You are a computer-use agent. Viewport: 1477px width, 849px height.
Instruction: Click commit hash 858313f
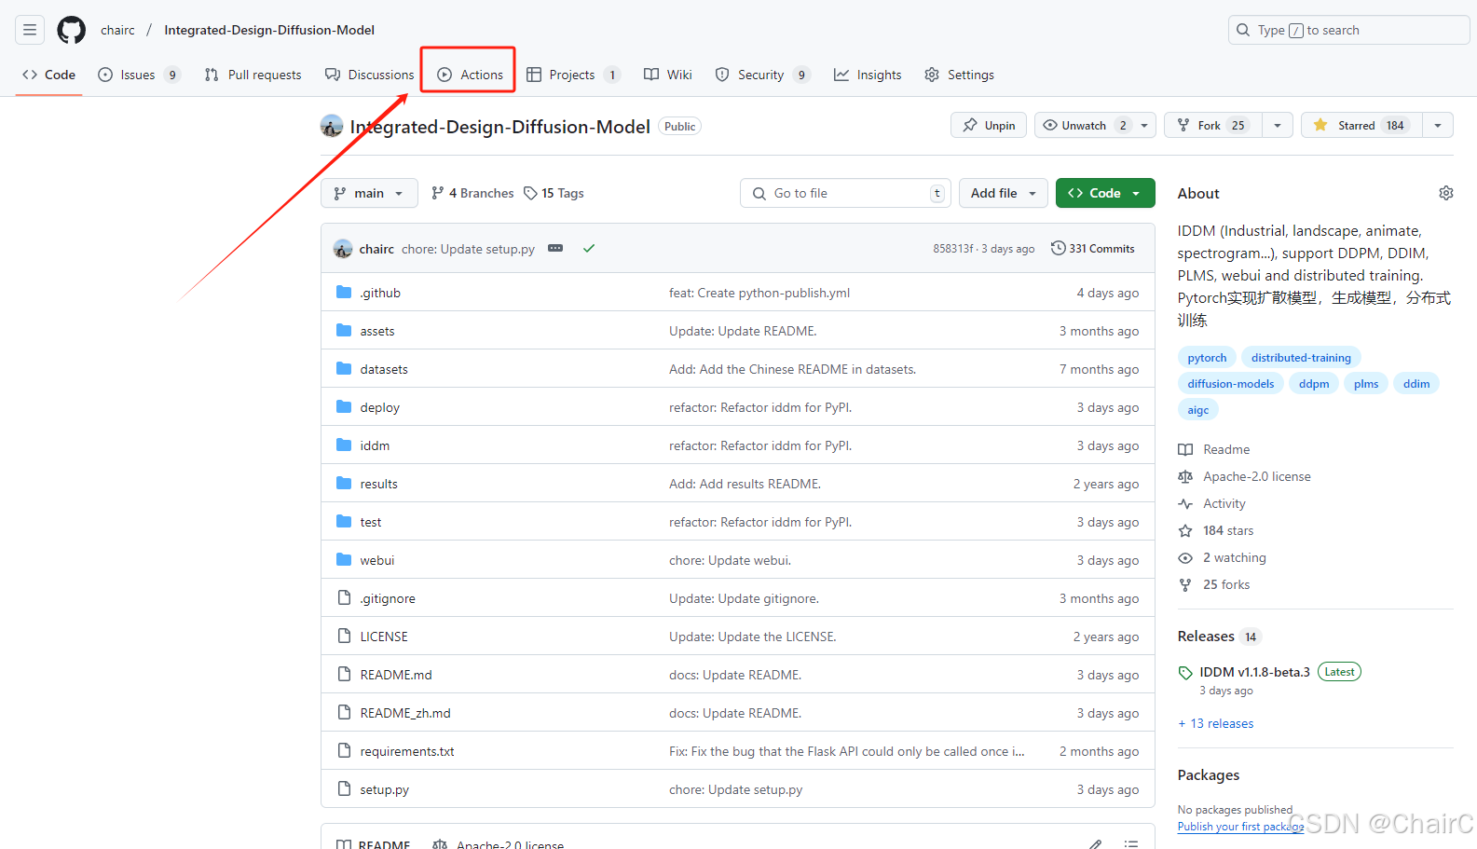coord(954,249)
